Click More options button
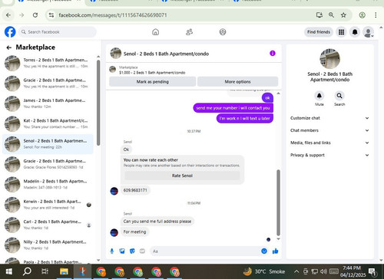The height and width of the screenshot is (279, 384). [x=237, y=82]
